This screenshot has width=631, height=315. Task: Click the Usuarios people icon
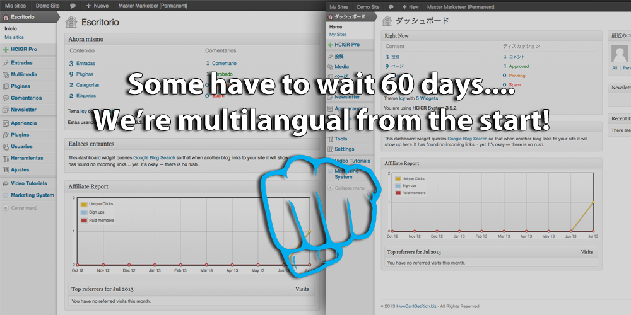tap(6, 146)
